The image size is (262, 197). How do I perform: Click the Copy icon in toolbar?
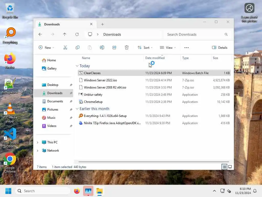tap(77, 47)
